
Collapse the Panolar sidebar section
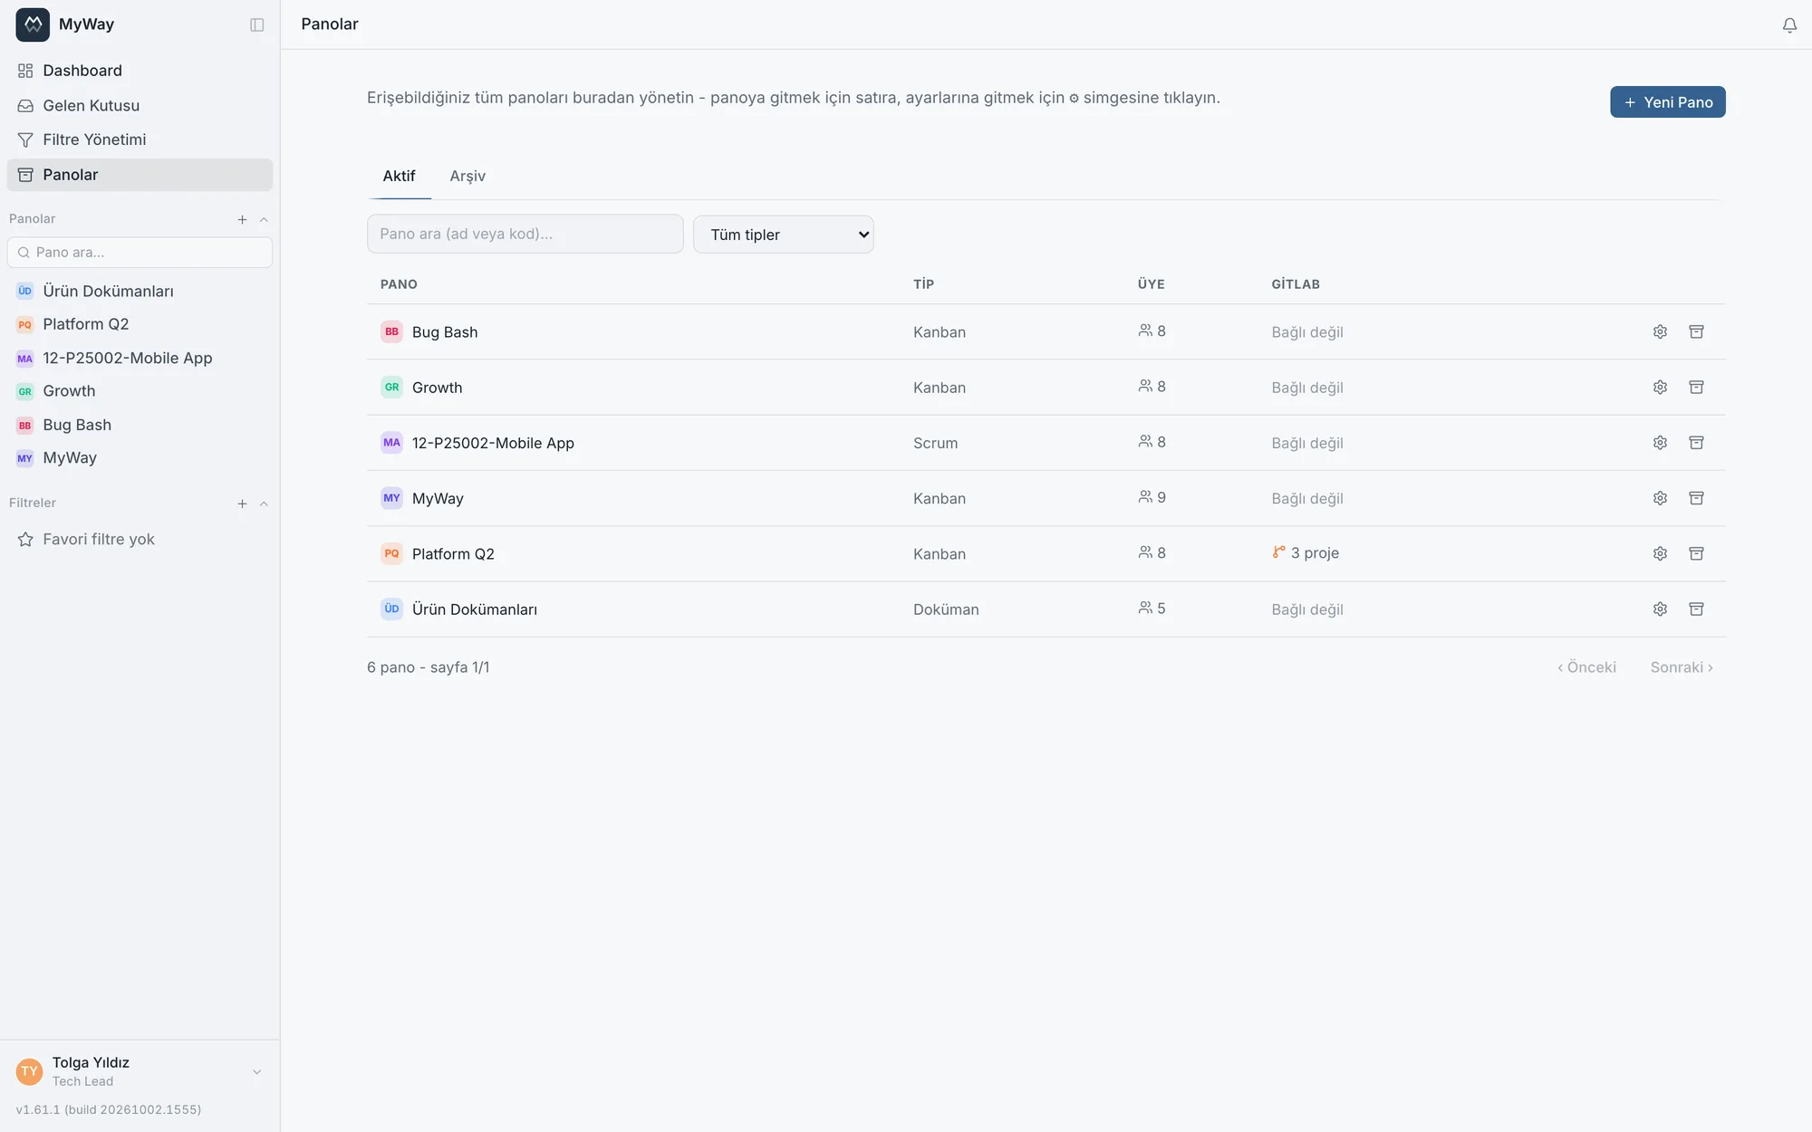[264, 219]
